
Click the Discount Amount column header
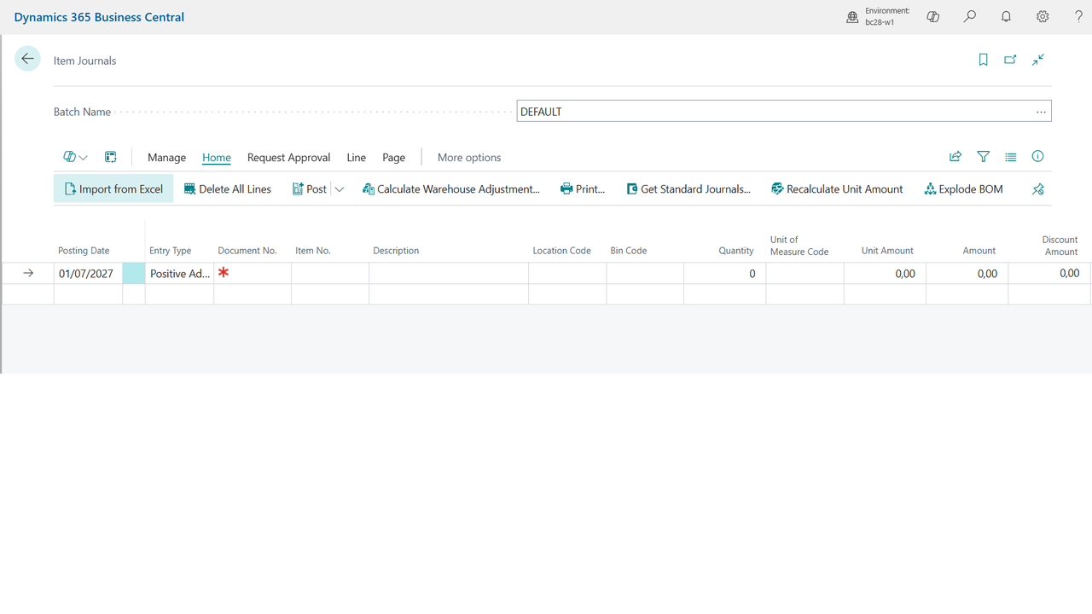point(1060,246)
